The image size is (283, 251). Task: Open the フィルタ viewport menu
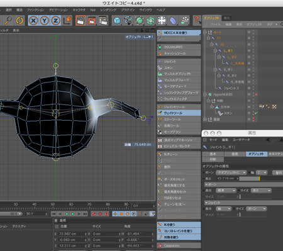[4, 30]
